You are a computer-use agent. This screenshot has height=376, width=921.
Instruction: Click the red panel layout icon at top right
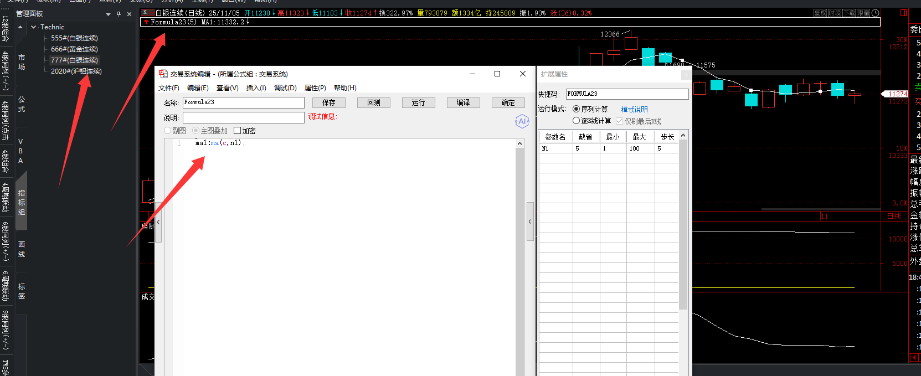(x=903, y=13)
